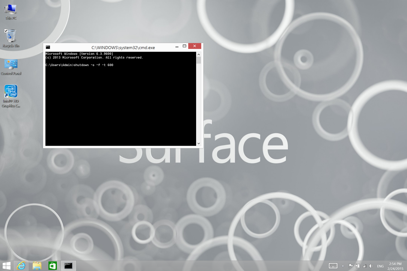Open the clock showing 2:54 PM
The image size is (407, 271).
point(395,266)
